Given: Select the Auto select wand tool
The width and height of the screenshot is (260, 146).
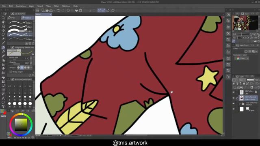Looking at the screenshot, I should click(3, 39).
